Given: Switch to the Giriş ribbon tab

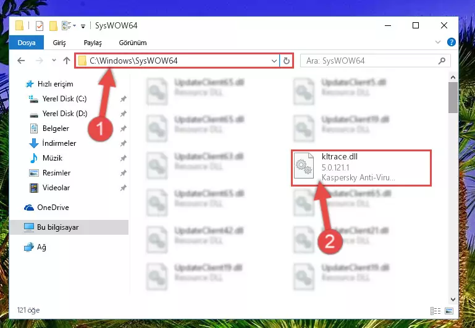Looking at the screenshot, I should (x=59, y=43).
